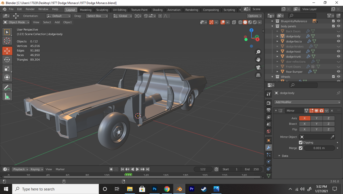Show Back Doors in viewport
Image resolution: width=343 pixels, height=194 pixels.
338,31
